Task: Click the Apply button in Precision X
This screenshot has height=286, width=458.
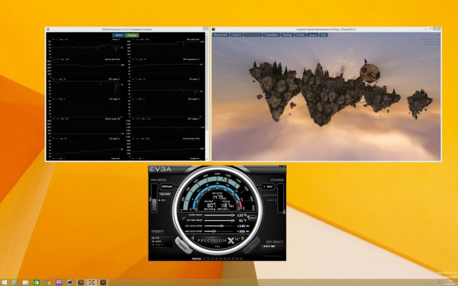Action: coord(251,245)
